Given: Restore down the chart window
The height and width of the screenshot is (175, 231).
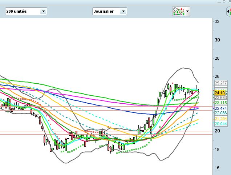Looking at the screenshot, I should (x=224, y=1).
